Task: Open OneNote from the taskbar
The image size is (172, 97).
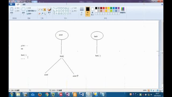Action: click(x=68, y=95)
